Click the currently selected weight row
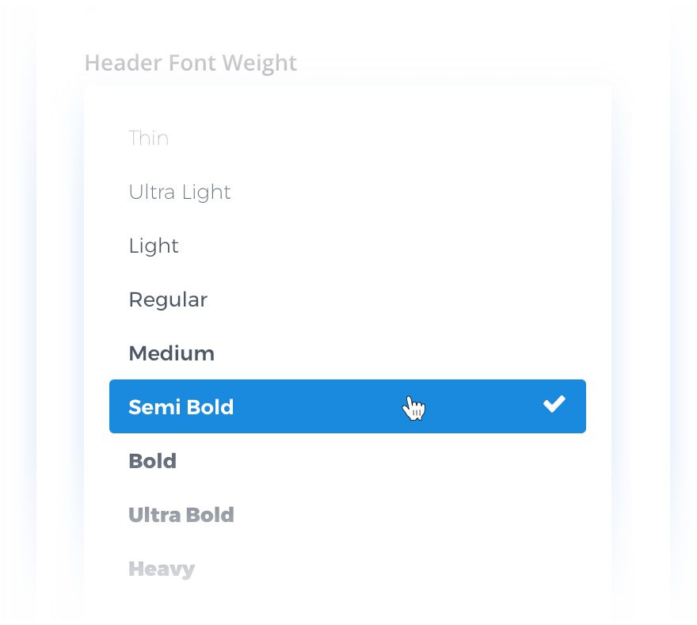 317,407
